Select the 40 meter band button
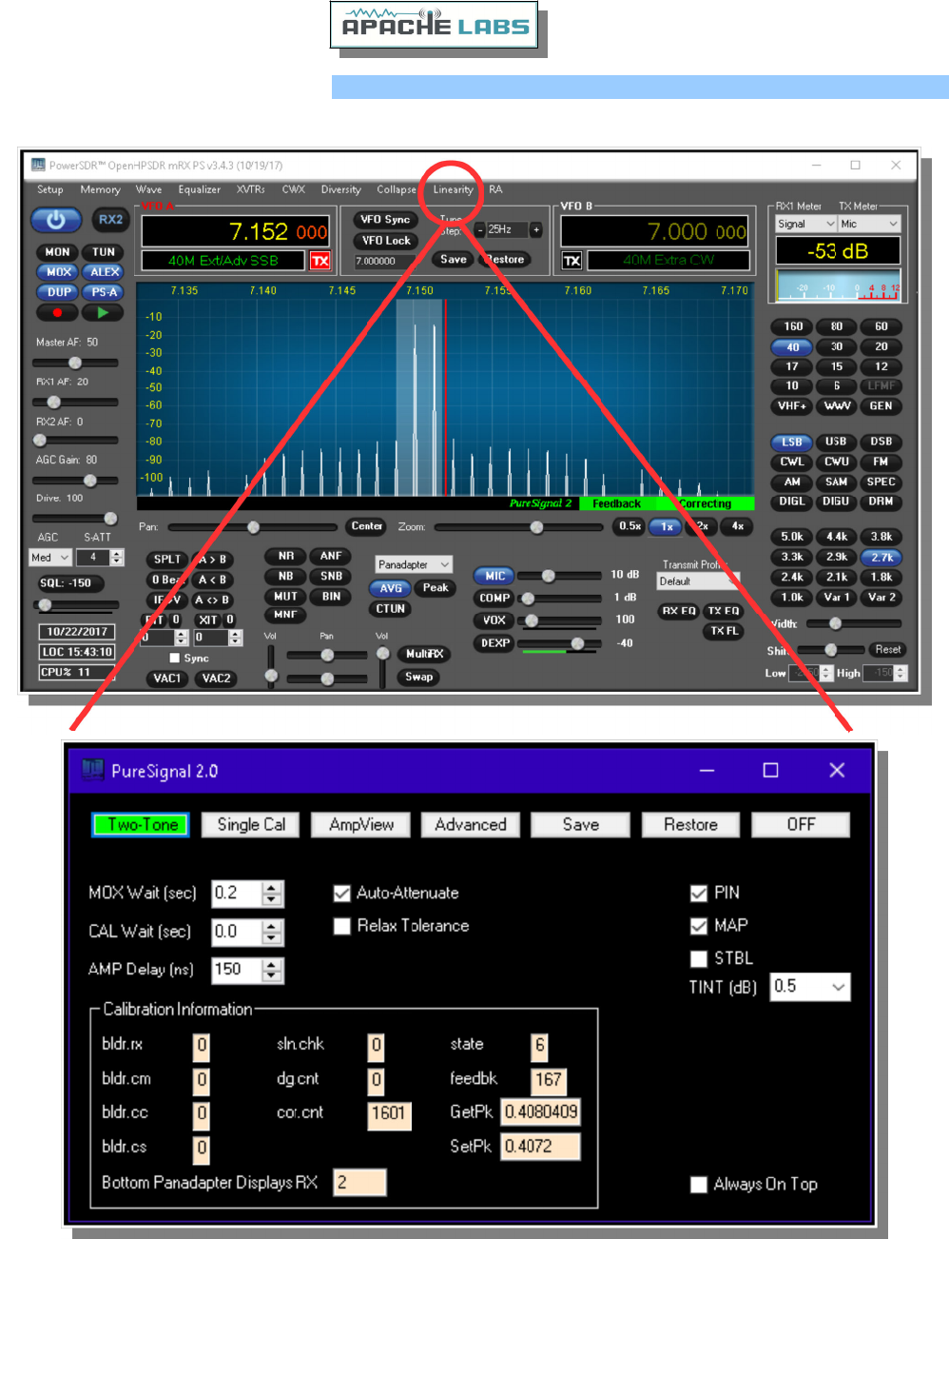Viewport: 949px width, 1377px height. pyautogui.click(x=792, y=347)
